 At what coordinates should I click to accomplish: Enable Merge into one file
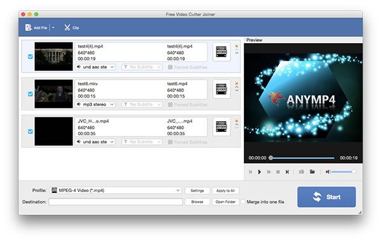(x=243, y=202)
